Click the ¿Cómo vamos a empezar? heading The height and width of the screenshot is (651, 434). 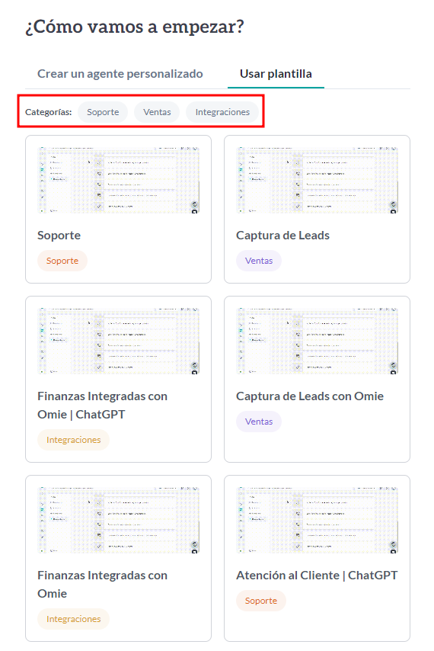(x=135, y=27)
